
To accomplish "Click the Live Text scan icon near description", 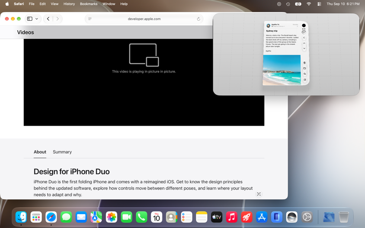I will [x=259, y=194].
